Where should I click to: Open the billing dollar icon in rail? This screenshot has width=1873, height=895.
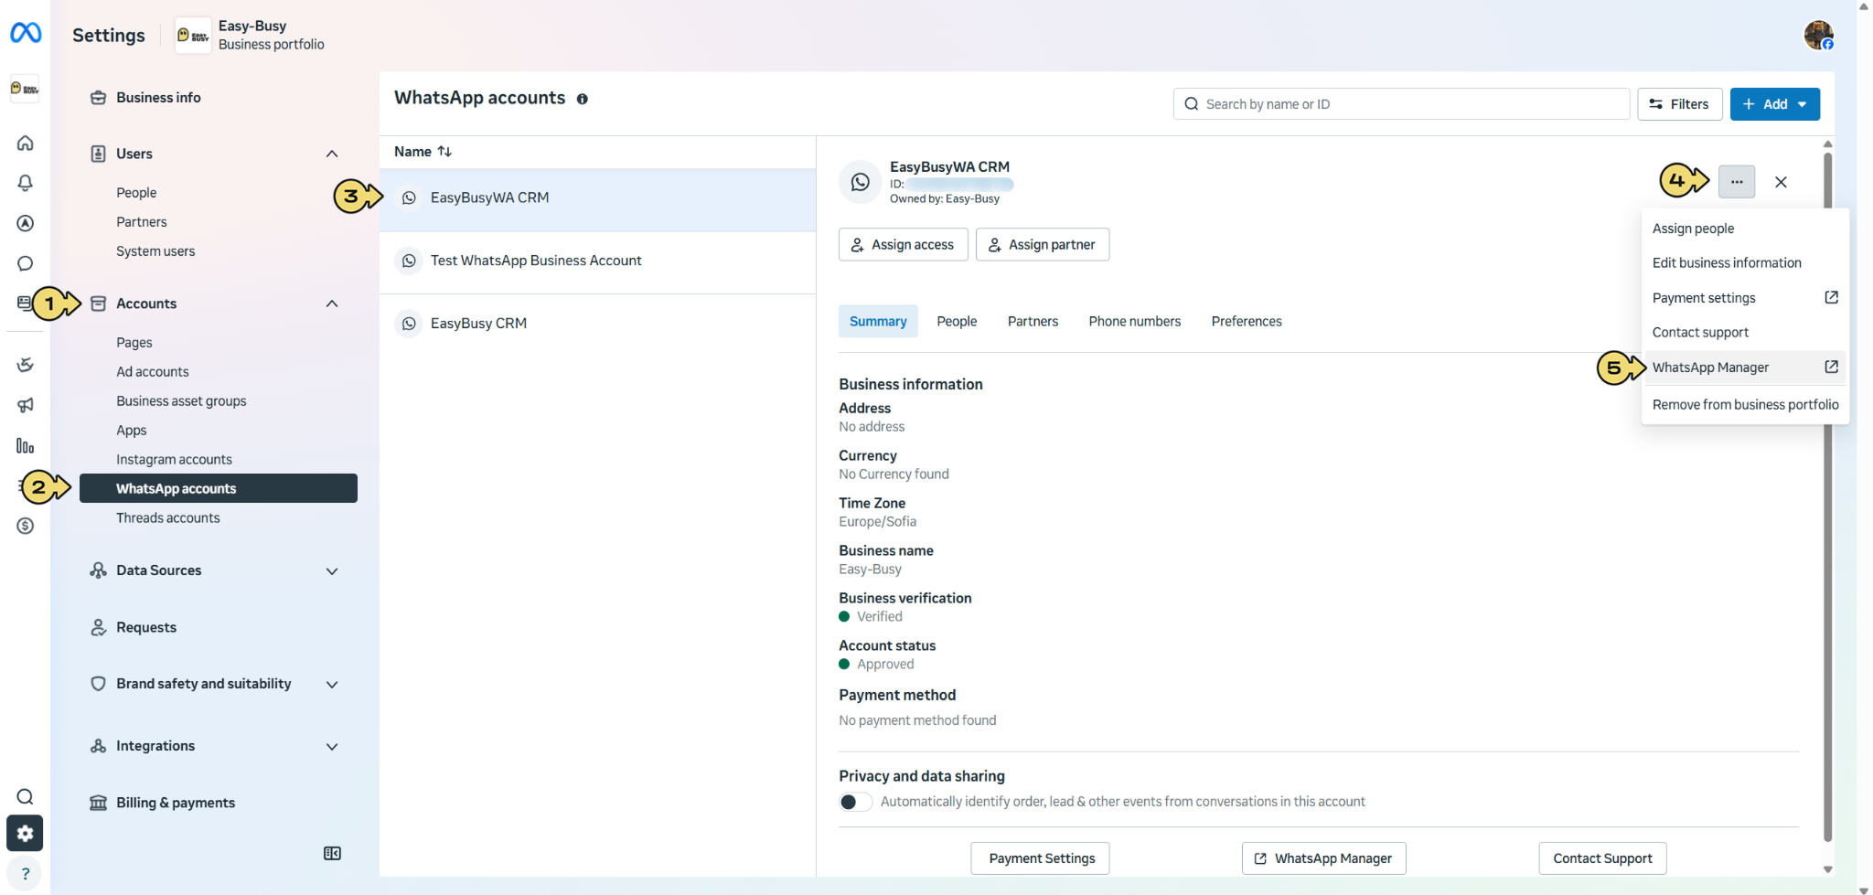point(26,526)
